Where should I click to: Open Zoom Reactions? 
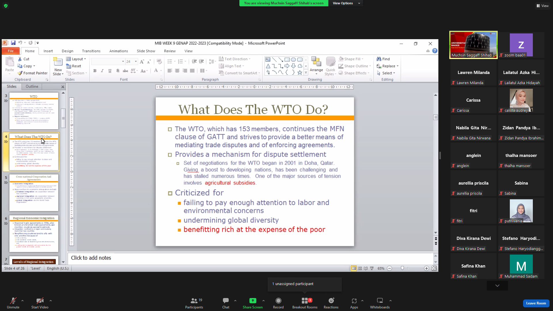(x=331, y=303)
